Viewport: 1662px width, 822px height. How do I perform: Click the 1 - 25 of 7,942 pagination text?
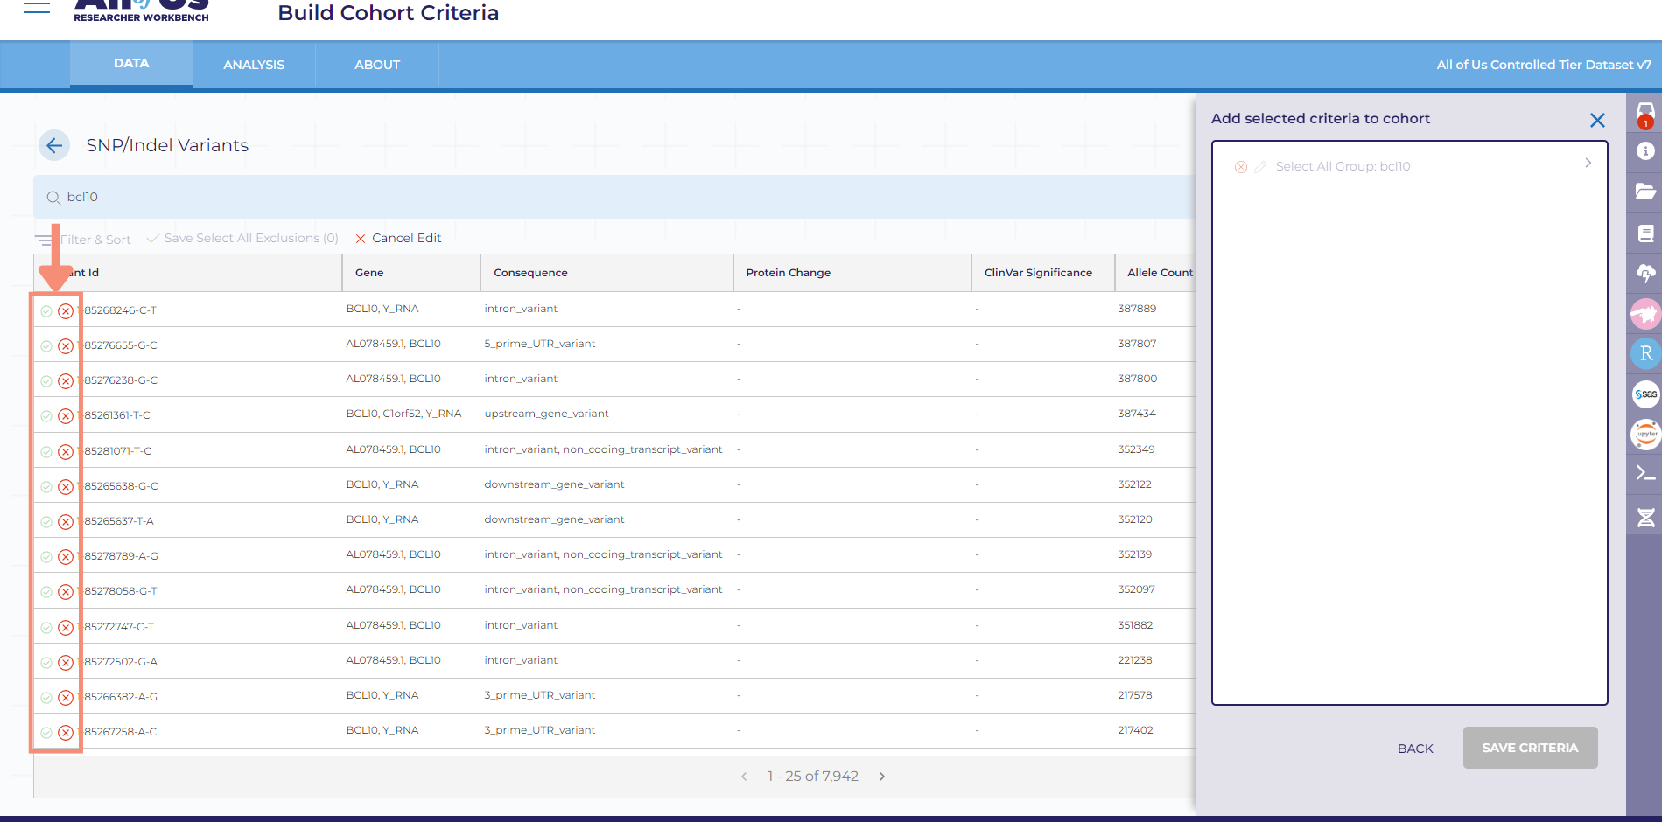813,777
